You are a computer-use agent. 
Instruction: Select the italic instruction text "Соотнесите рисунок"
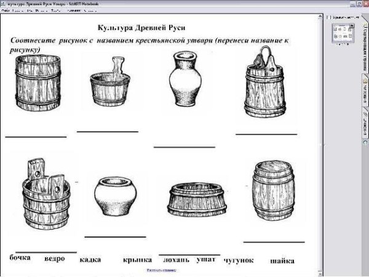click(49, 40)
